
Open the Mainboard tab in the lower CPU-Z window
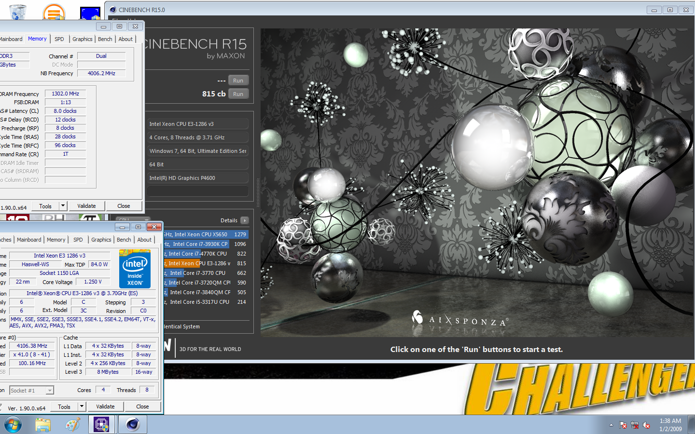[29, 240]
